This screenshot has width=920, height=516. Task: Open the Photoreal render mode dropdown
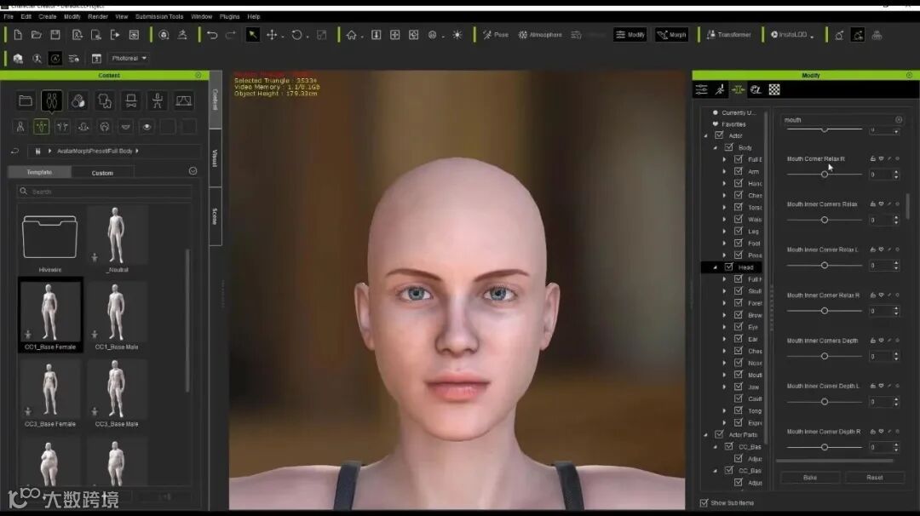point(129,58)
